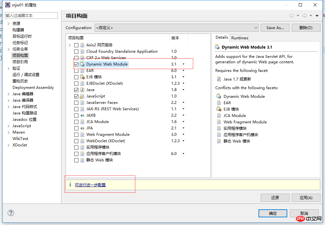Focus the 输入过滤器文本 filter field

[x=31, y=16]
